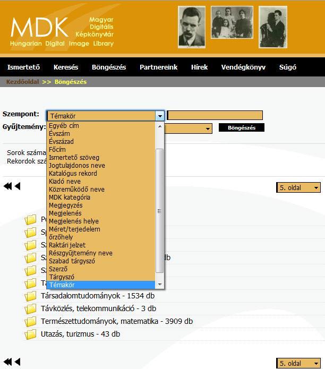Select Raktári jelzet option
325x369 pixels.
pos(101,245)
